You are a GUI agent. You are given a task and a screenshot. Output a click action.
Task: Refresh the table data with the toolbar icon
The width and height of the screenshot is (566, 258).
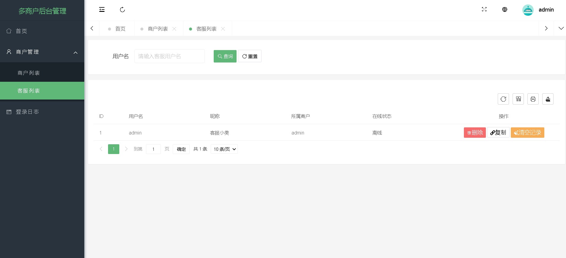503,99
